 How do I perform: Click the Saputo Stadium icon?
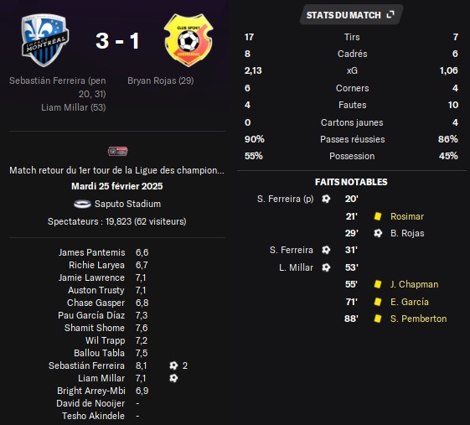82,204
